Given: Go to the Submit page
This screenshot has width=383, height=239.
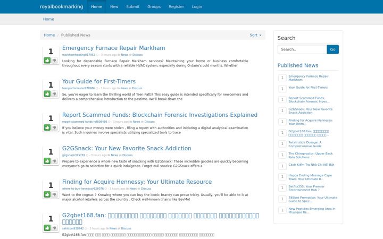Looking at the screenshot, I should click(x=132, y=6).
